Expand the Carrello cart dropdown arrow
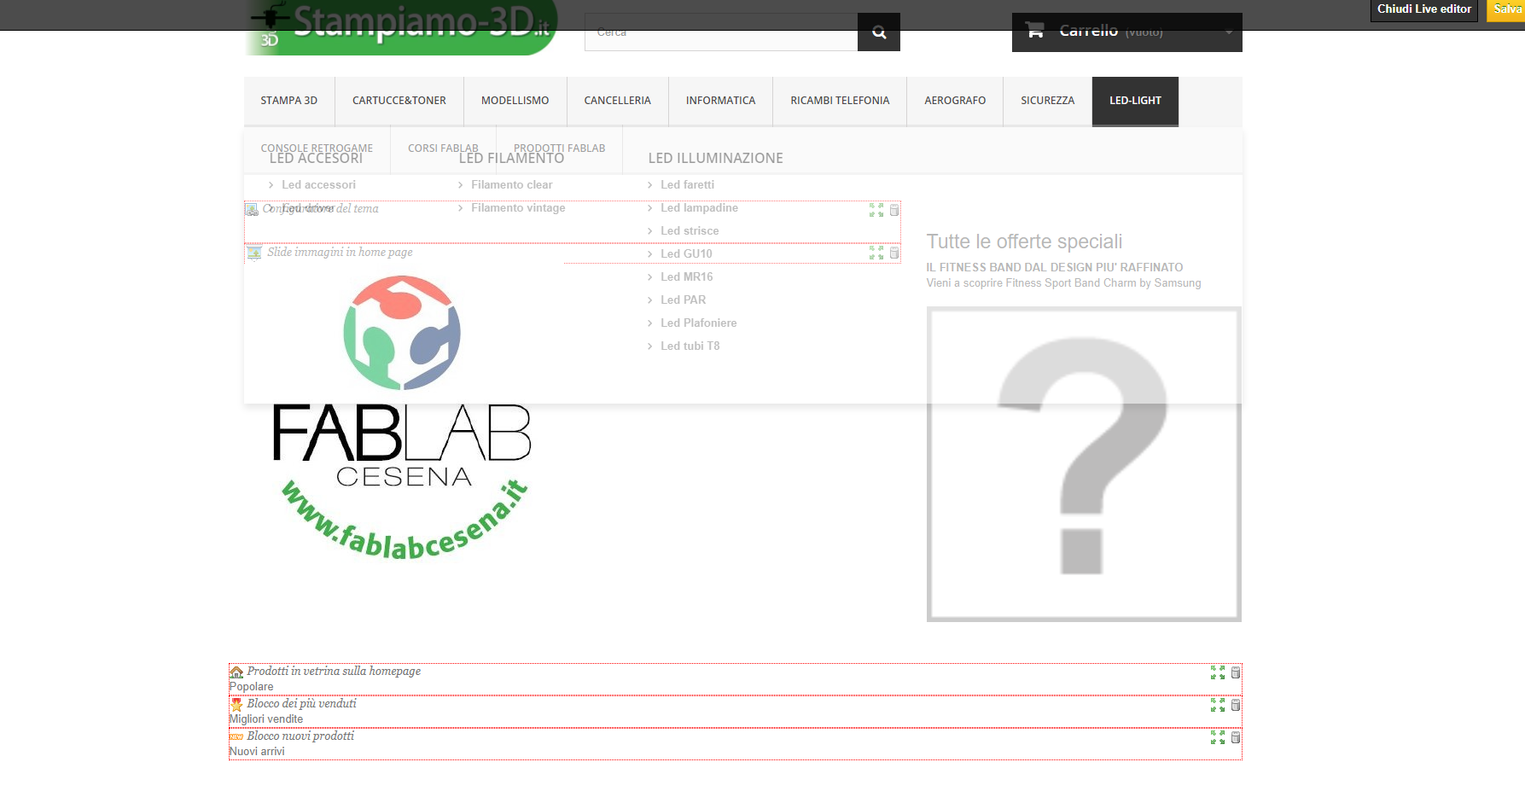 1229,32
